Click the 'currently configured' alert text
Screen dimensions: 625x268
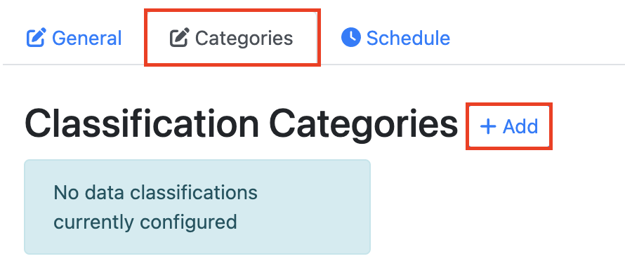point(145,222)
